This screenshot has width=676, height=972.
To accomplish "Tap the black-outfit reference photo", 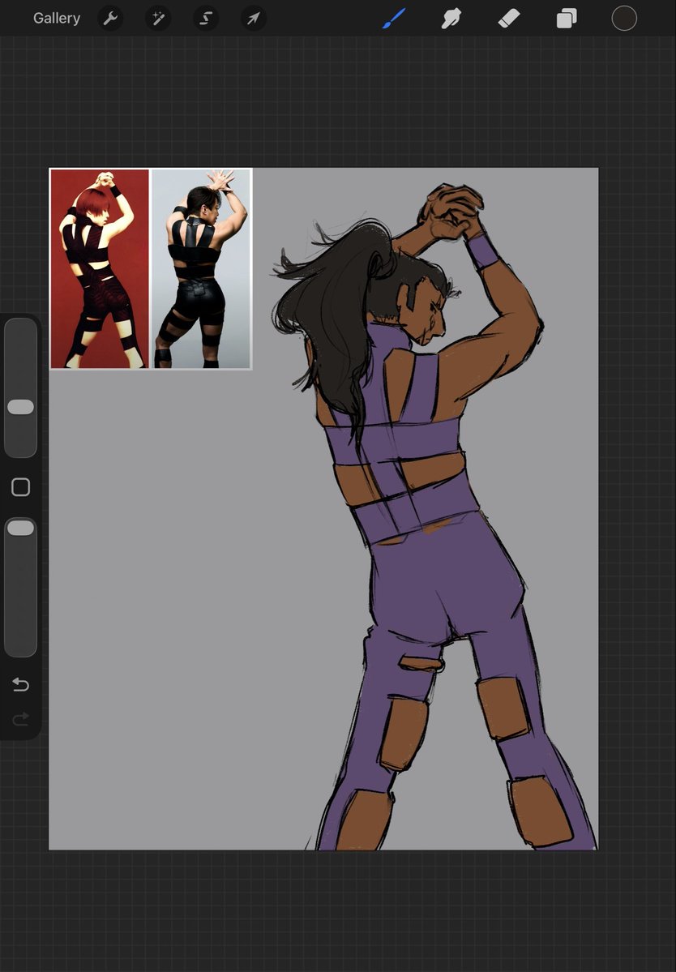I will [201, 268].
